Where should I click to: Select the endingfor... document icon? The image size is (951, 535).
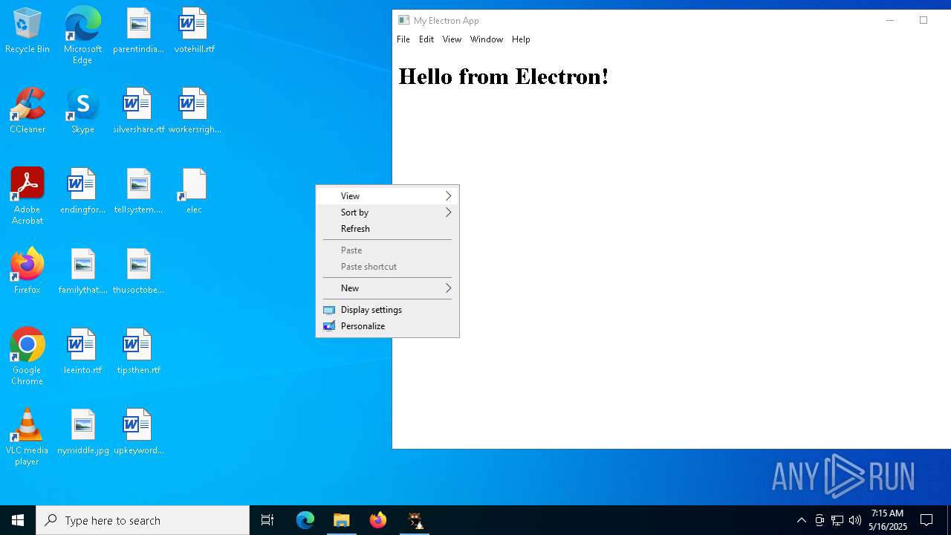(82, 192)
